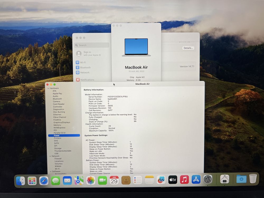Viewport: 264px width, 198px height.
Task: Select Storage in Hardware list
Action: (58, 148)
